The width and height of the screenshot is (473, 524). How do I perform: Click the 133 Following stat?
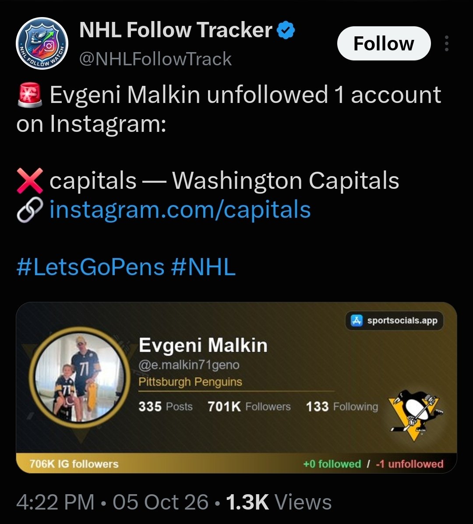pyautogui.click(x=342, y=407)
